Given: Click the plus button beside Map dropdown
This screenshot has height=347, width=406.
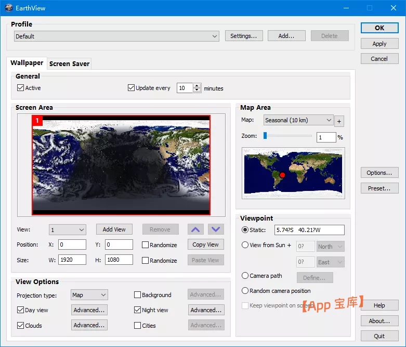Looking at the screenshot, I should (x=339, y=121).
